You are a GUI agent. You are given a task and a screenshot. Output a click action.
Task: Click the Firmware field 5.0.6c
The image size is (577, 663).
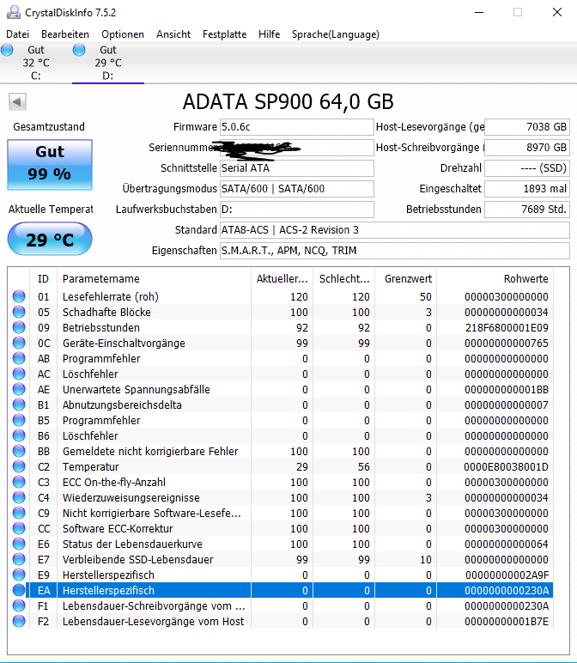297,127
